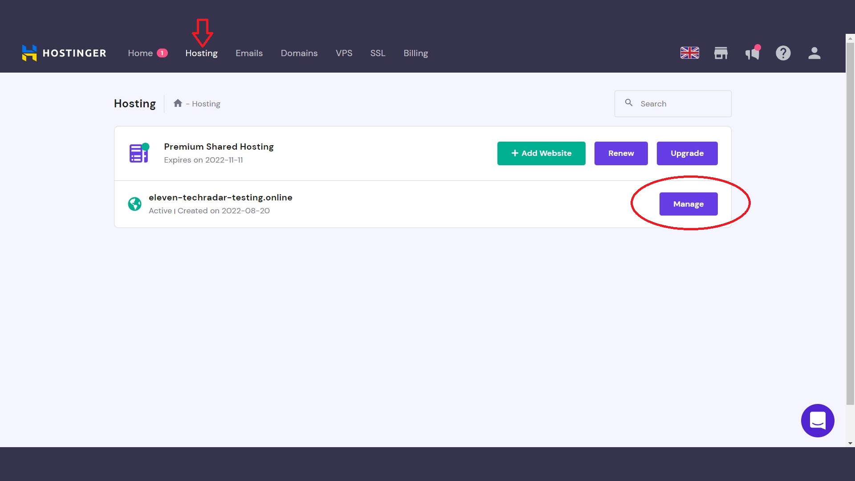Click the Home notification badge

(162, 53)
